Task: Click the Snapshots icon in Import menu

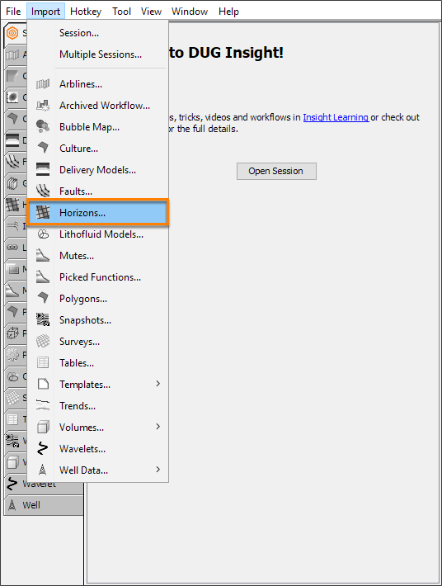Action: pos(43,320)
